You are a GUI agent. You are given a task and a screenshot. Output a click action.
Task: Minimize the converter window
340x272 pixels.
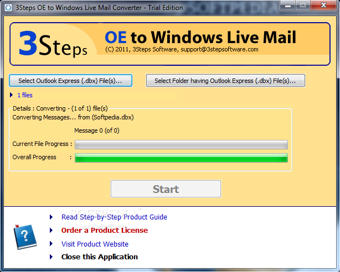click(x=288, y=5)
